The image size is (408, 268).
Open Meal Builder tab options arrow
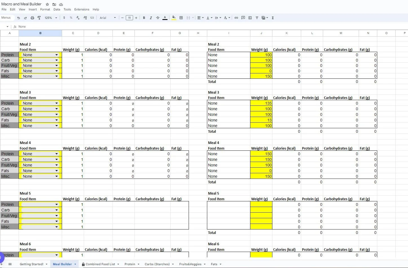coord(75,264)
